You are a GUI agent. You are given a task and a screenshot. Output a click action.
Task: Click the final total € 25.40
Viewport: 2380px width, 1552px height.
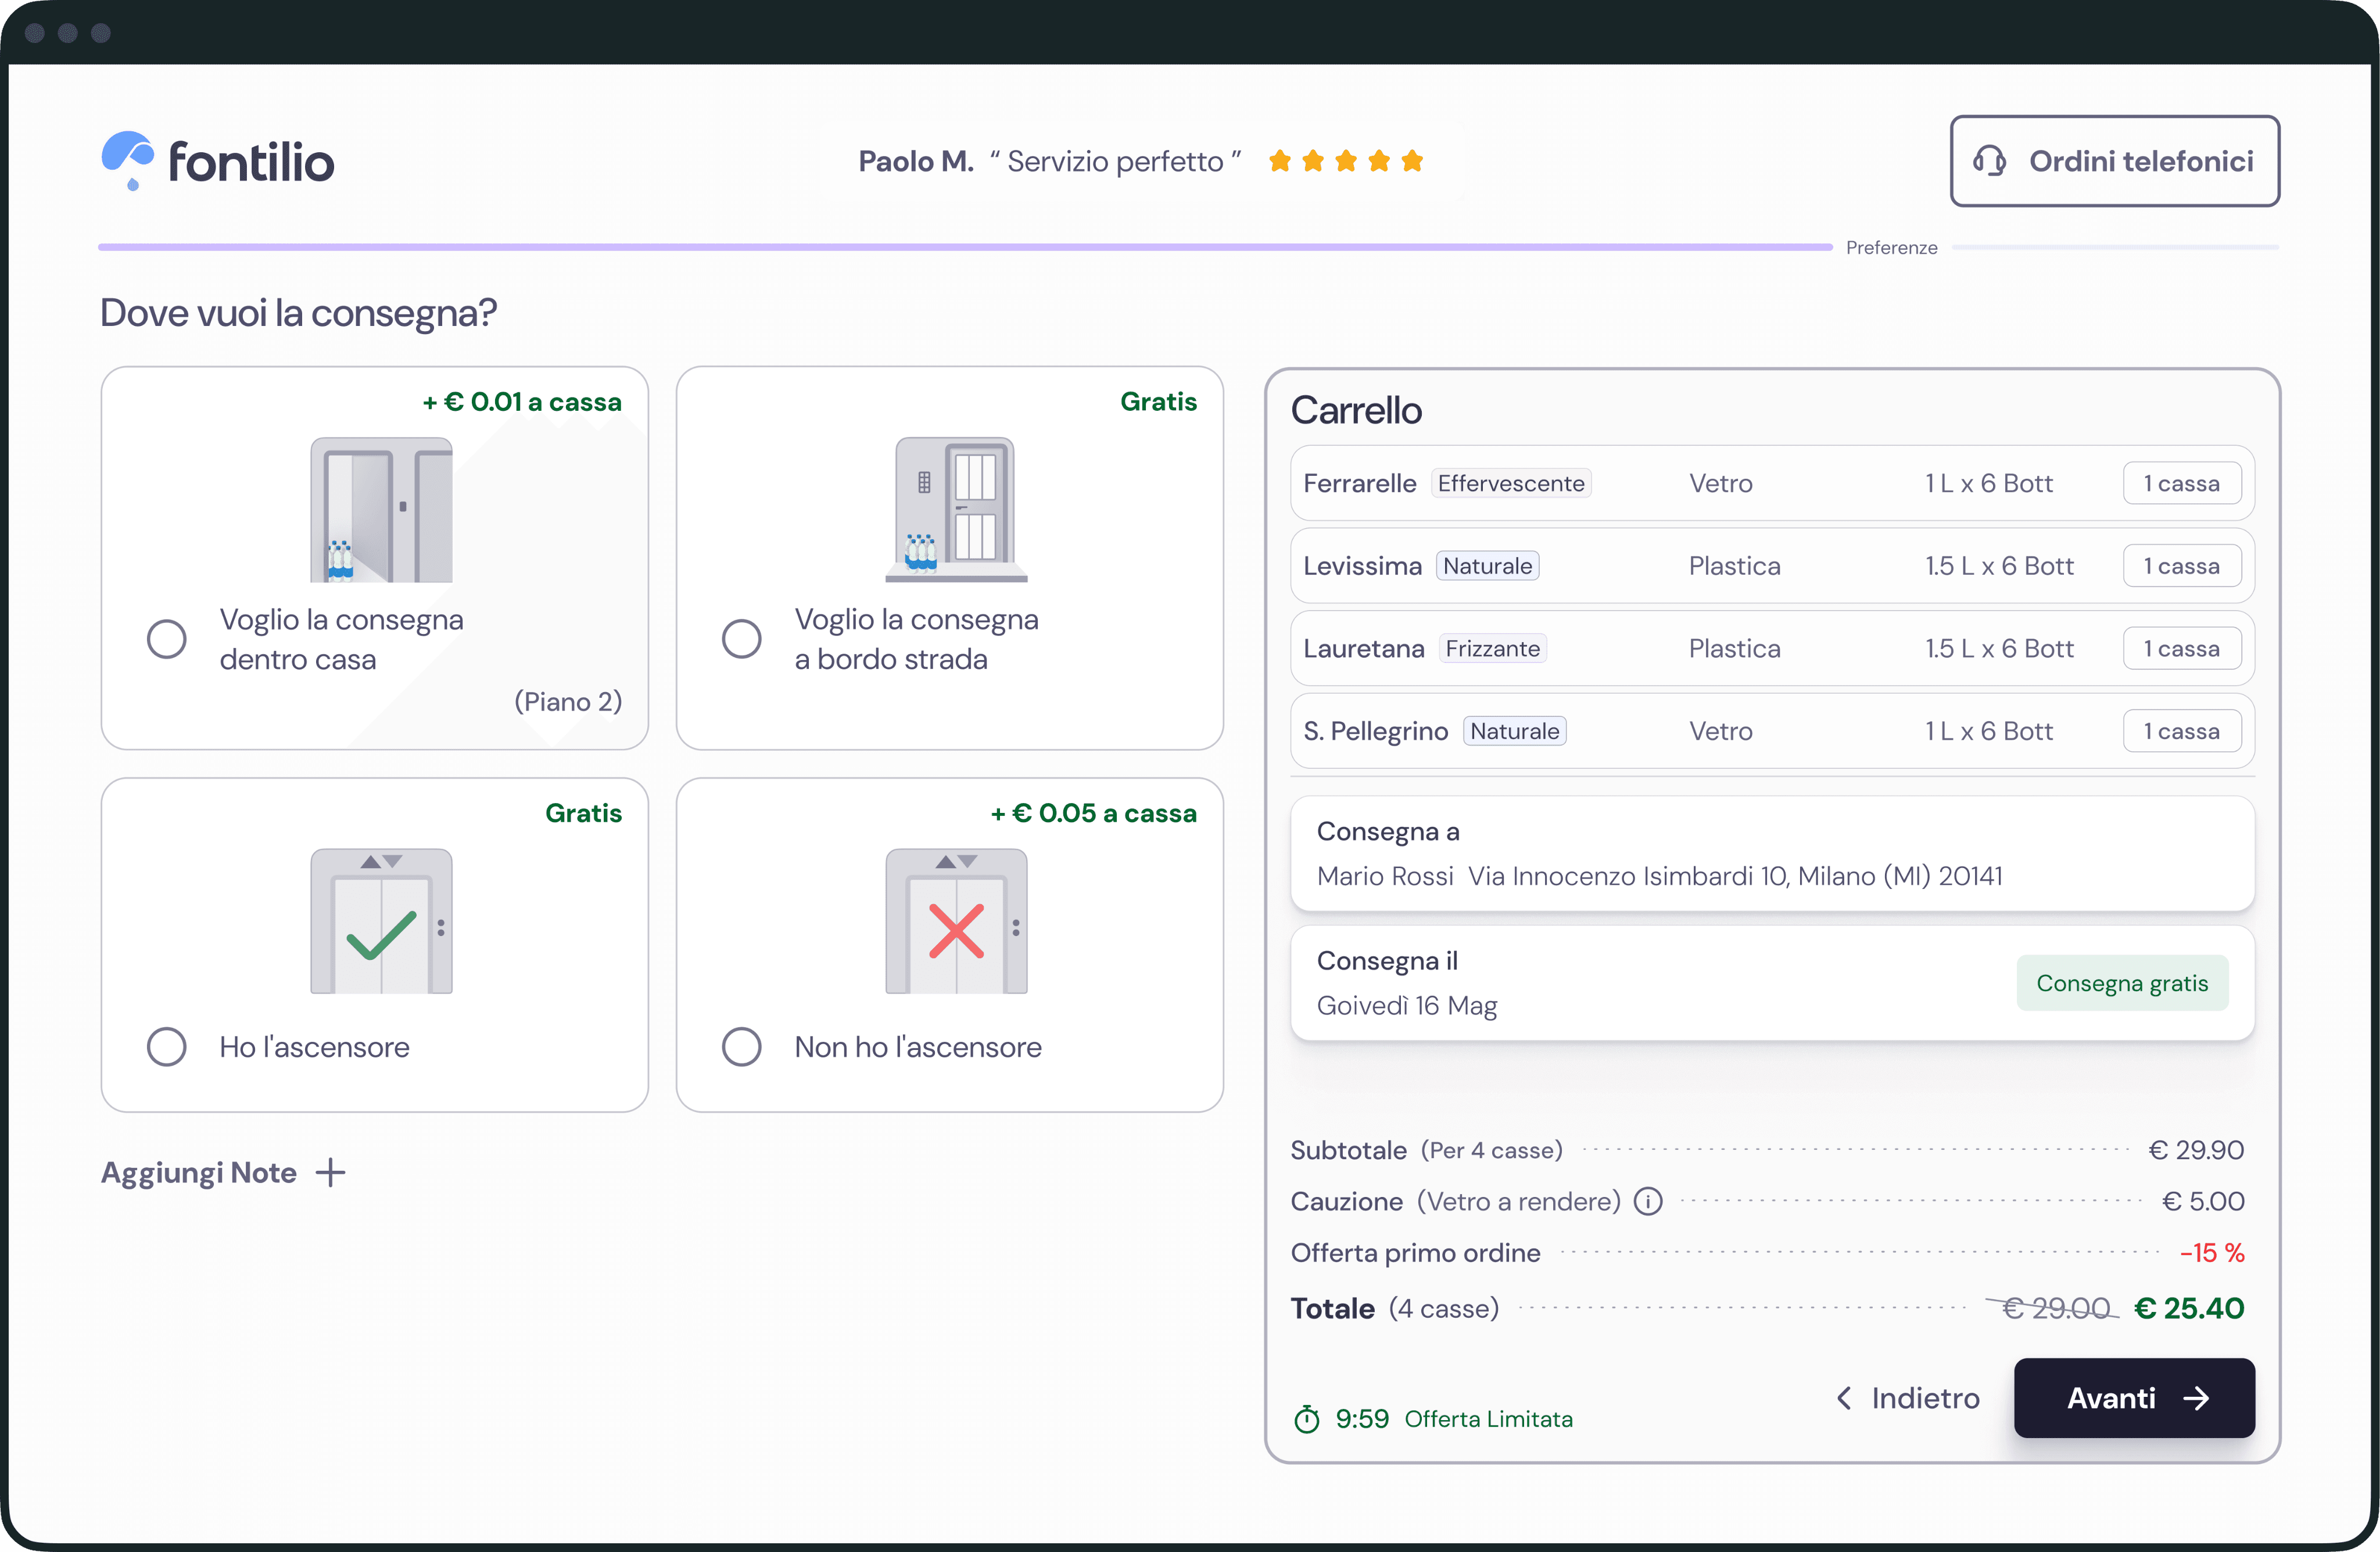coord(2189,1308)
